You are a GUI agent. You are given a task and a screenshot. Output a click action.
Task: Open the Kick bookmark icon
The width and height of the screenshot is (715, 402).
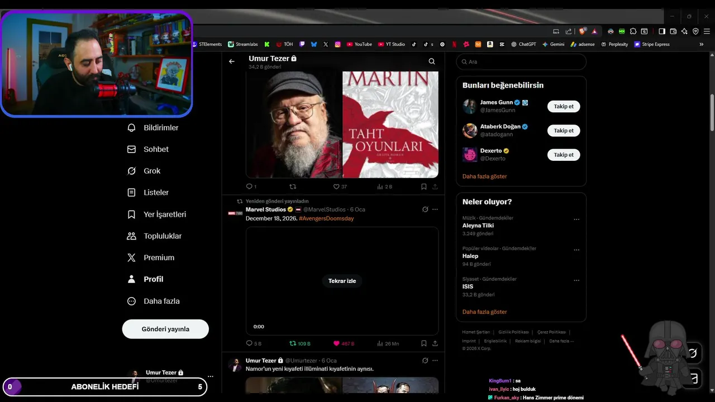click(x=267, y=44)
